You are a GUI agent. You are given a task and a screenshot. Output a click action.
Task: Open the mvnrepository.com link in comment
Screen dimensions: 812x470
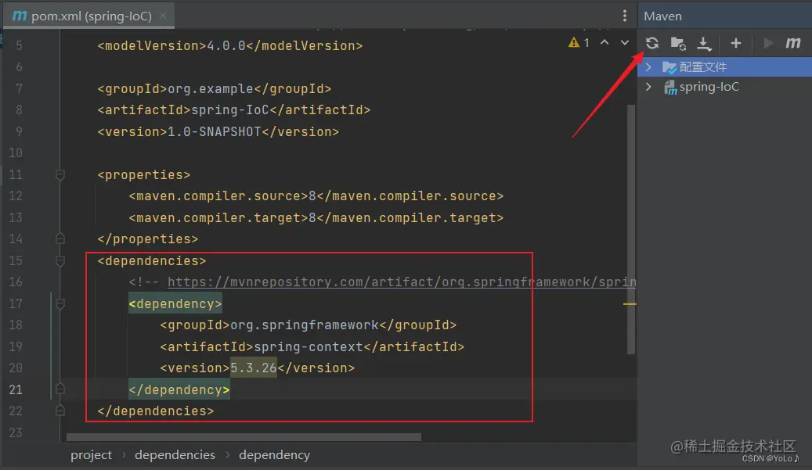[402, 282]
